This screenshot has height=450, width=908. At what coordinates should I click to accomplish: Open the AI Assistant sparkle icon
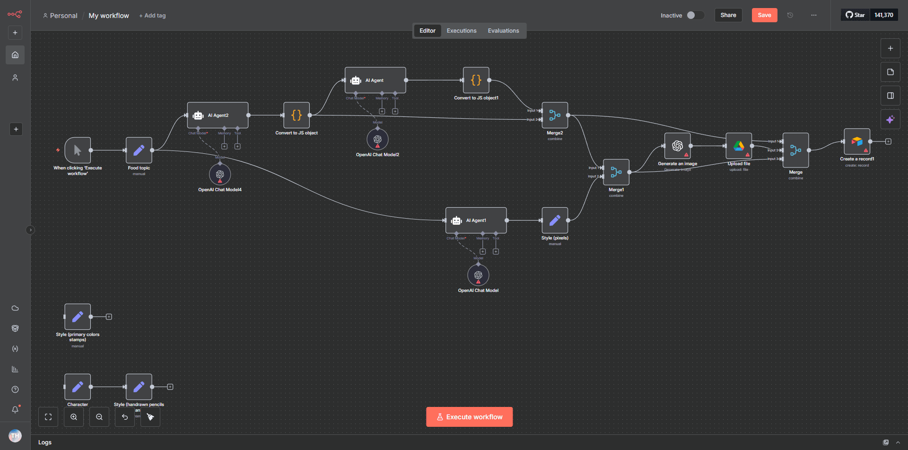click(x=891, y=119)
